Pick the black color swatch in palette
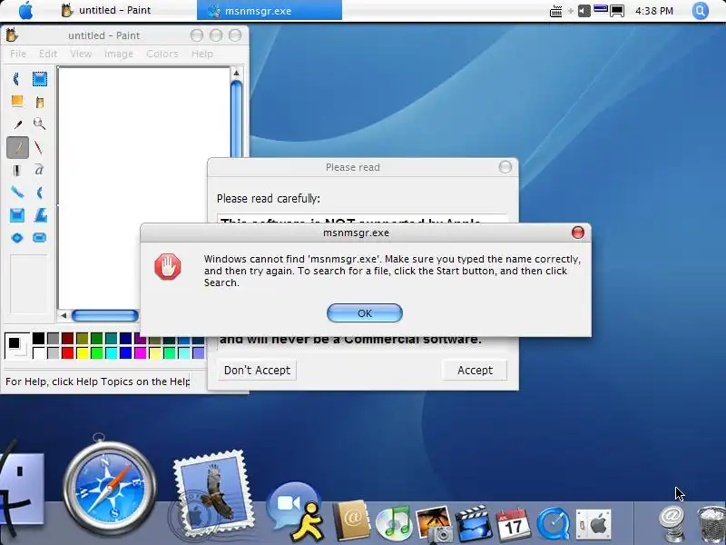 pyautogui.click(x=38, y=338)
